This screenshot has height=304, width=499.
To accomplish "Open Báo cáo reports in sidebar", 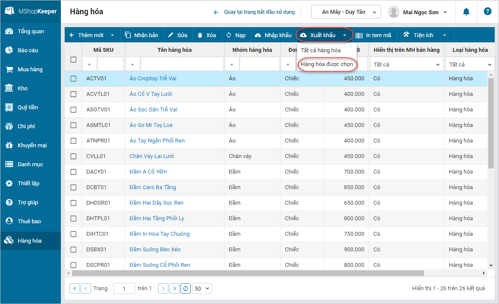I will [x=28, y=51].
